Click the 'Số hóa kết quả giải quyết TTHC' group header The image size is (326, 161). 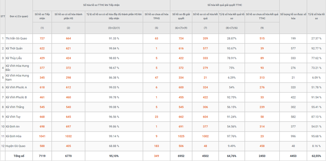pyautogui.click(x=225, y=5)
